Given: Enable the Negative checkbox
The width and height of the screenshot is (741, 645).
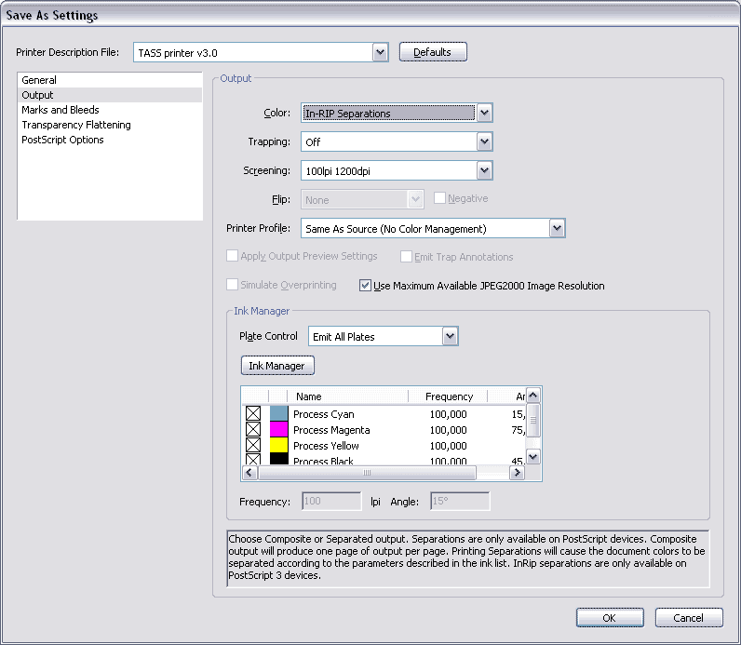Looking at the screenshot, I should [x=439, y=198].
